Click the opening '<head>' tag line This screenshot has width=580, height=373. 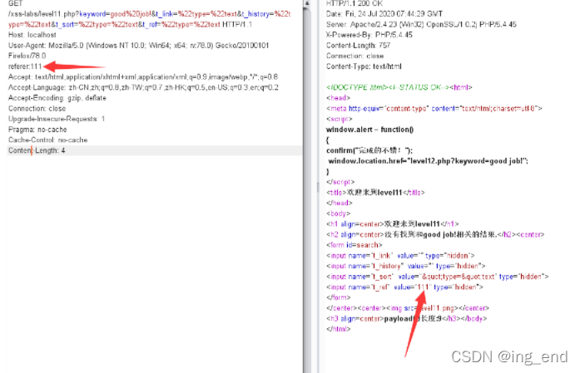coord(338,98)
